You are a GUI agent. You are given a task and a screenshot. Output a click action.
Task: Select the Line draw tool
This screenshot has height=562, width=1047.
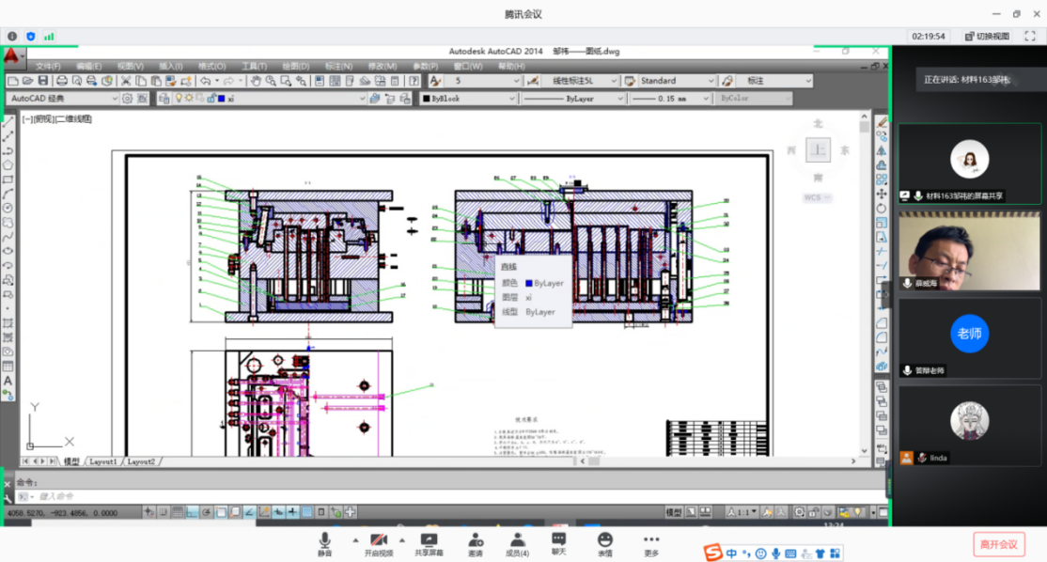tap(8, 121)
